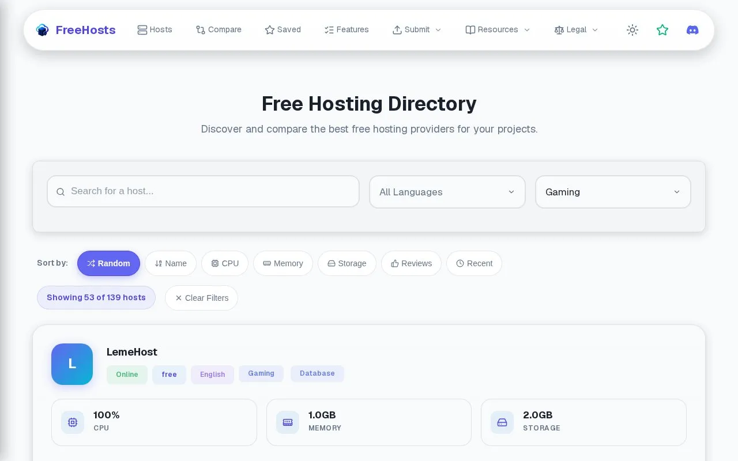Sort hosts by Reviews
The image size is (738, 461).
[x=411, y=263]
